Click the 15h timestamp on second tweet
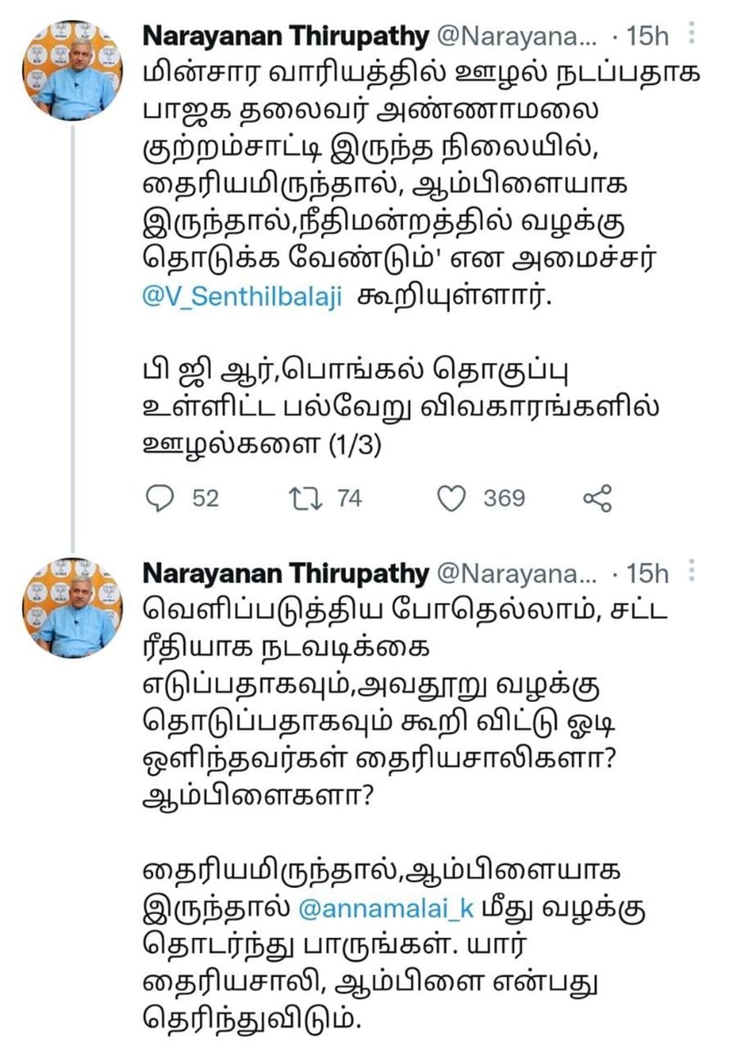Image resolution: width=729 pixels, height=1050 pixels. coord(648,573)
